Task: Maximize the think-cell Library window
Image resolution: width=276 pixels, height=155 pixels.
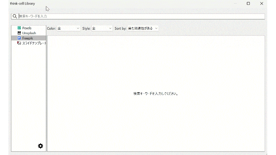Action: click(x=248, y=4)
